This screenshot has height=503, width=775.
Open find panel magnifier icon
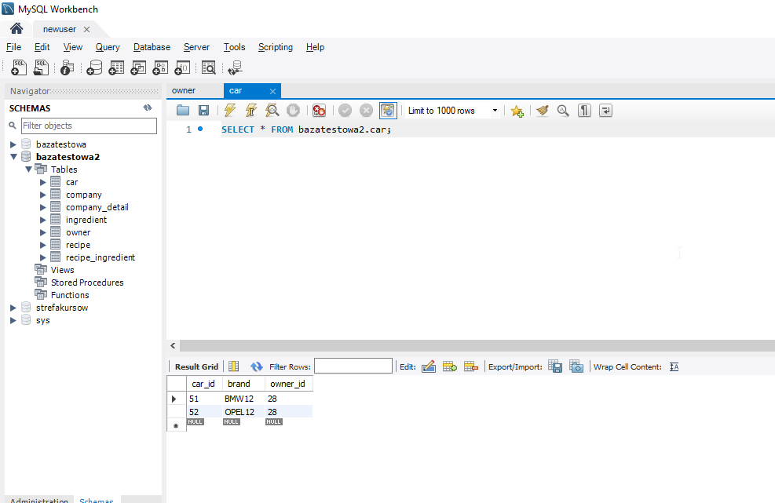click(x=563, y=110)
